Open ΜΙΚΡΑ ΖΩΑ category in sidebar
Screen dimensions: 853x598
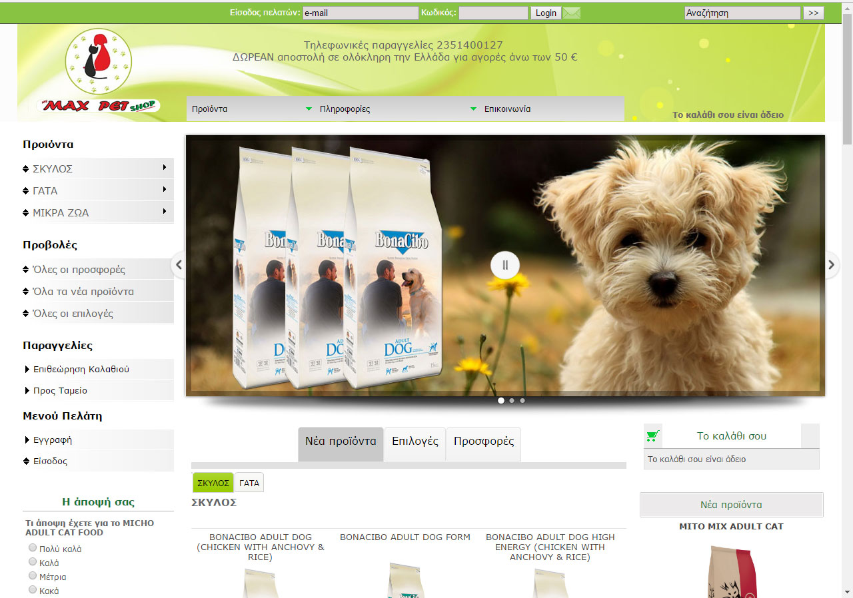click(61, 212)
